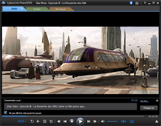Open the upgrade arrow icon in title bar

(131, 3)
